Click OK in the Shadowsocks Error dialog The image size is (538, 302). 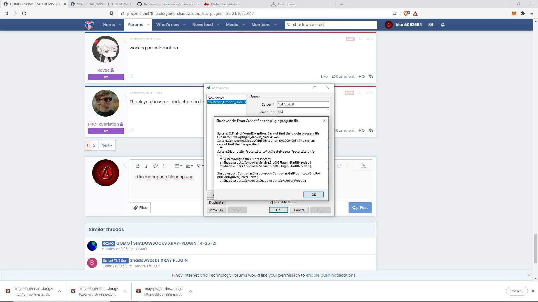[x=314, y=195]
